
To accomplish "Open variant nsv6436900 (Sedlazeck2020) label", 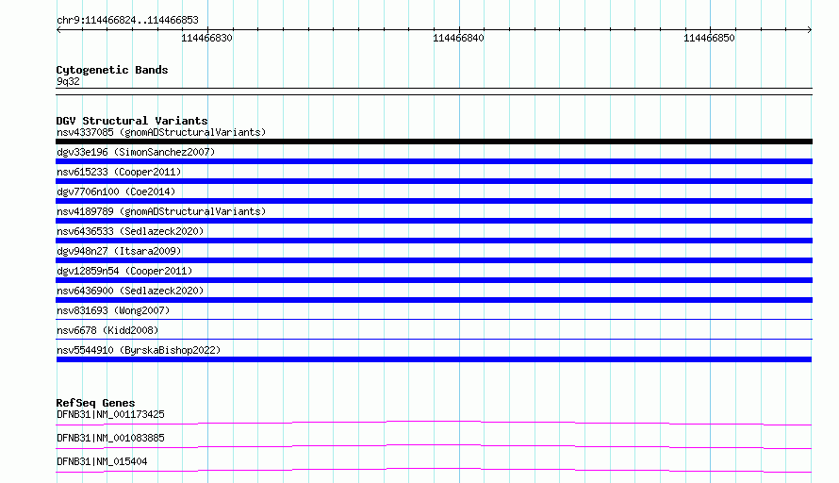I will (130, 291).
